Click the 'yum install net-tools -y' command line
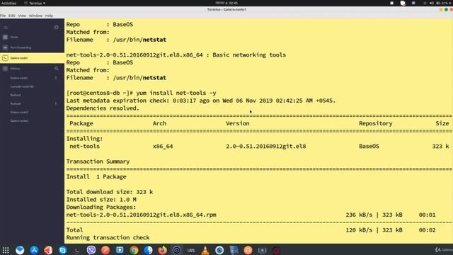Image resolution: width=453 pixels, height=255 pixels. click(x=176, y=93)
